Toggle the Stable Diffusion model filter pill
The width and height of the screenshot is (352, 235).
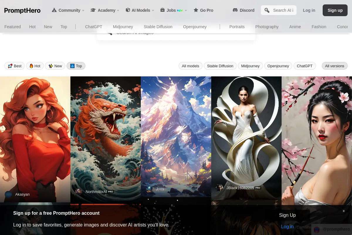pos(220,66)
